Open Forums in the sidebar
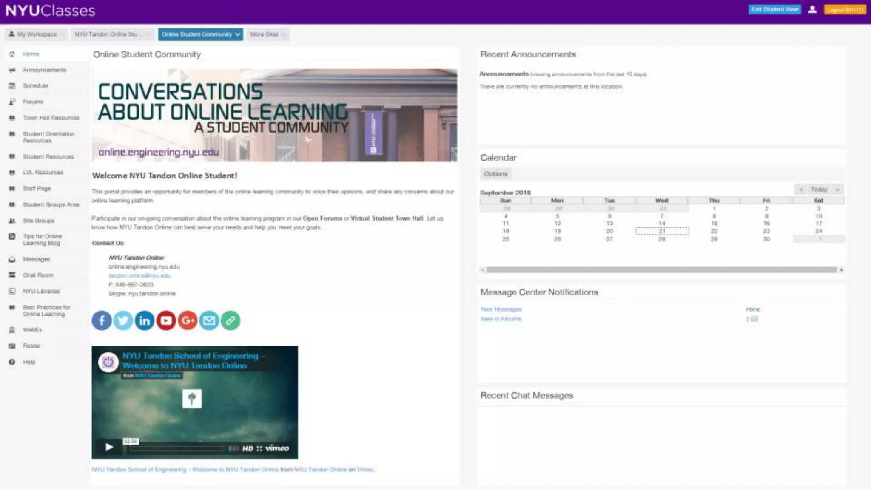The image size is (871, 490). 33,102
